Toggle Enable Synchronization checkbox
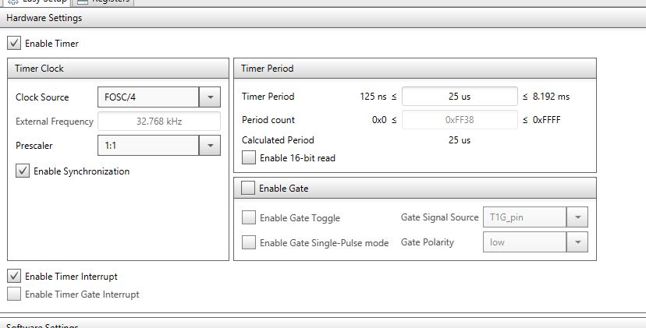 23,171
